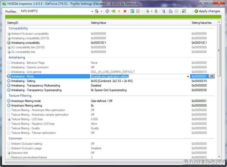
Task: Click the button beside hex value 0x00000001
Action: pyautogui.click(x=212, y=76)
